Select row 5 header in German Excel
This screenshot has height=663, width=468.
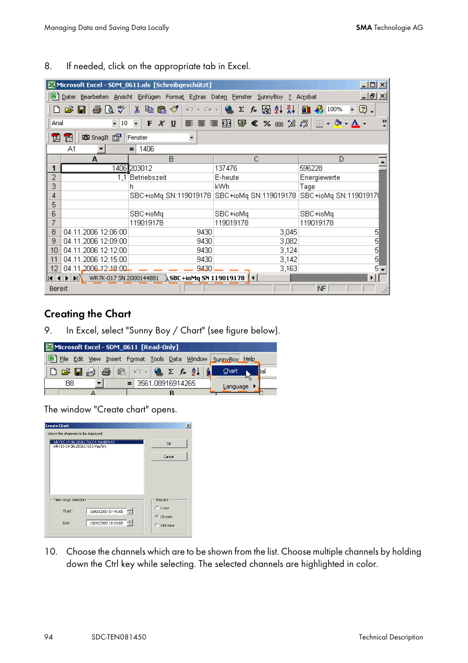click(x=53, y=204)
